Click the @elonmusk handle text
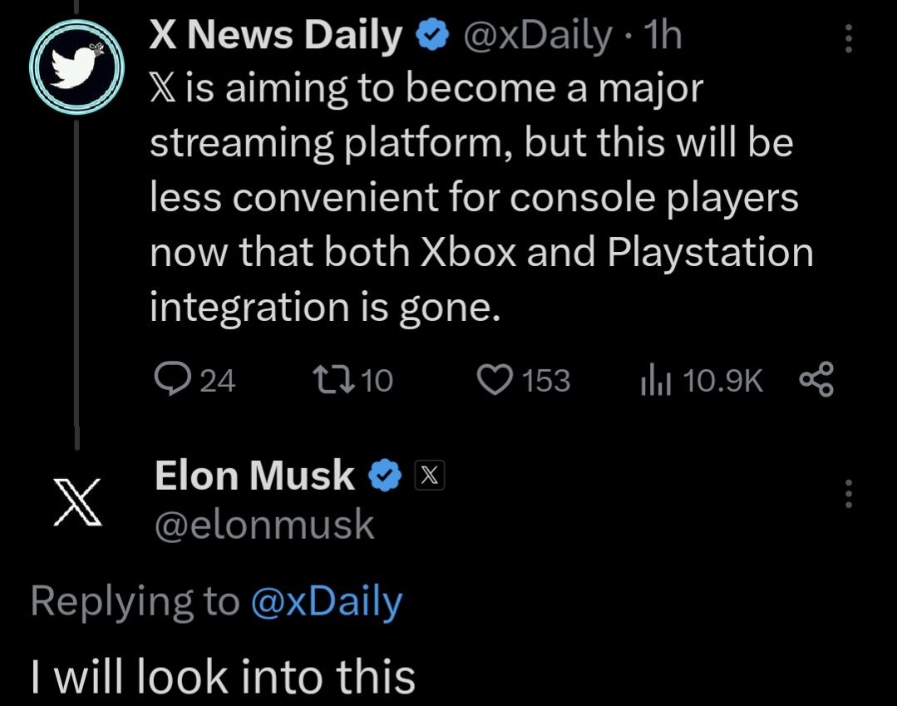 coord(264,523)
